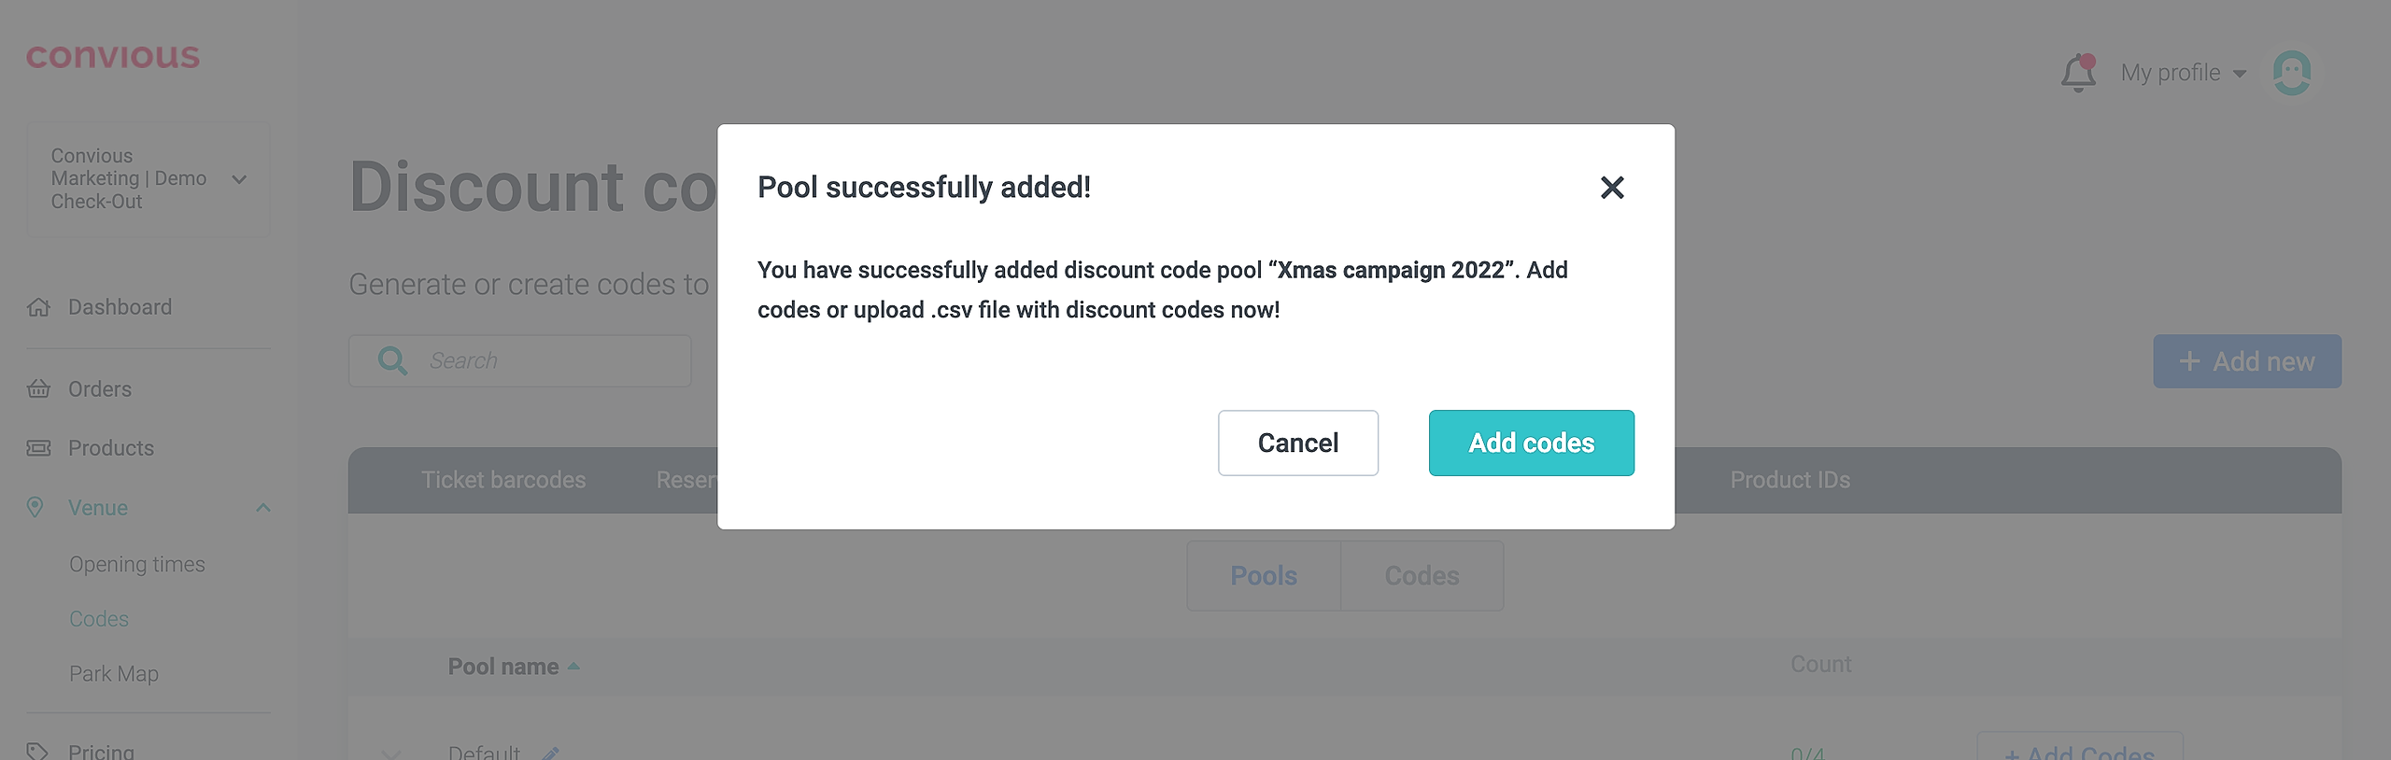Open the My profile dropdown
The image size is (2391, 760).
click(2183, 73)
